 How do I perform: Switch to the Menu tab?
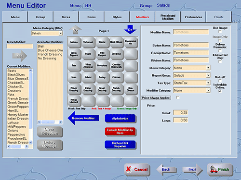click(x=15, y=17)
